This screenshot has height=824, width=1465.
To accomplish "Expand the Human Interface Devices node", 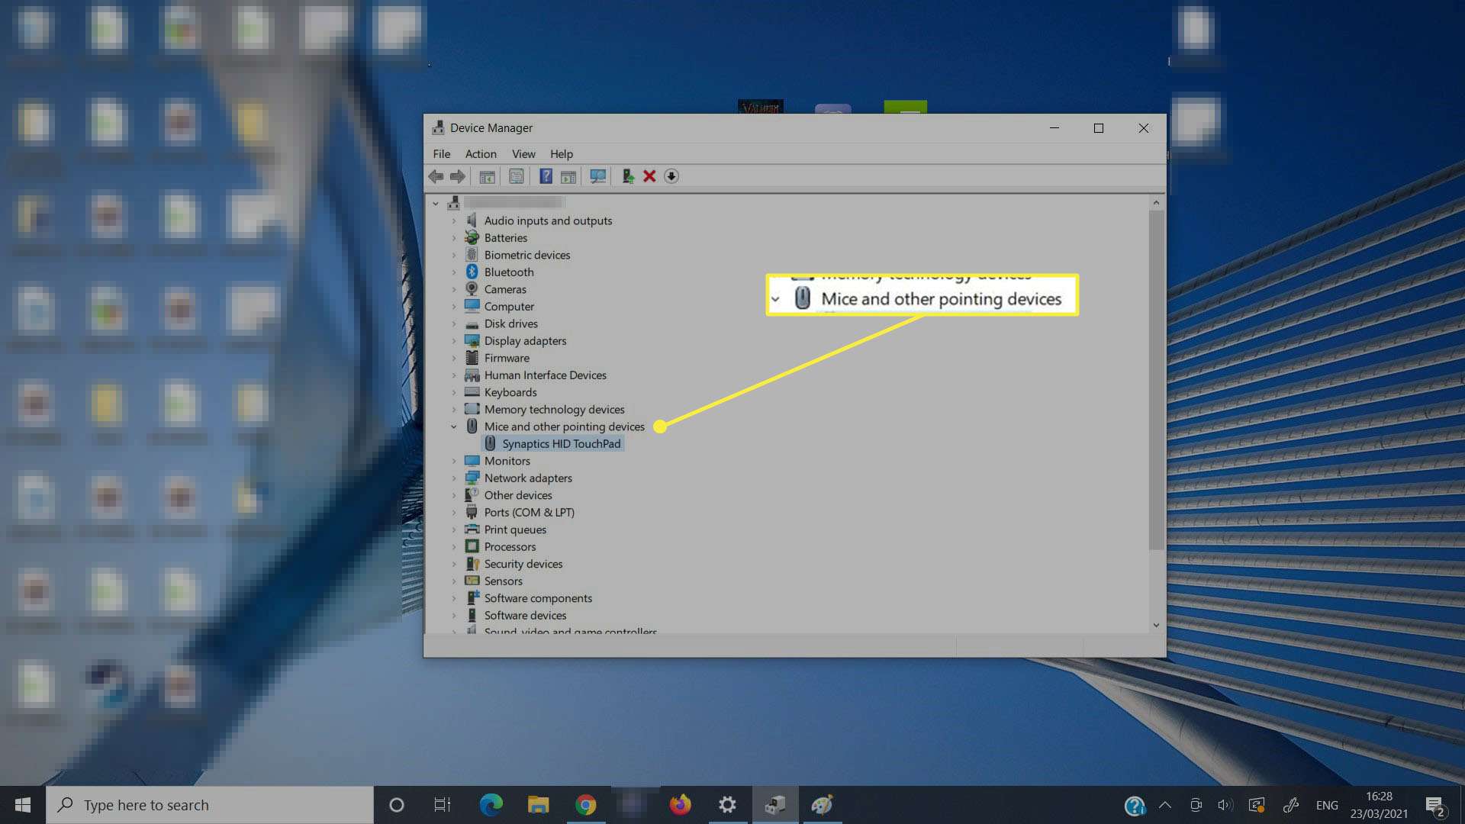I will point(454,375).
